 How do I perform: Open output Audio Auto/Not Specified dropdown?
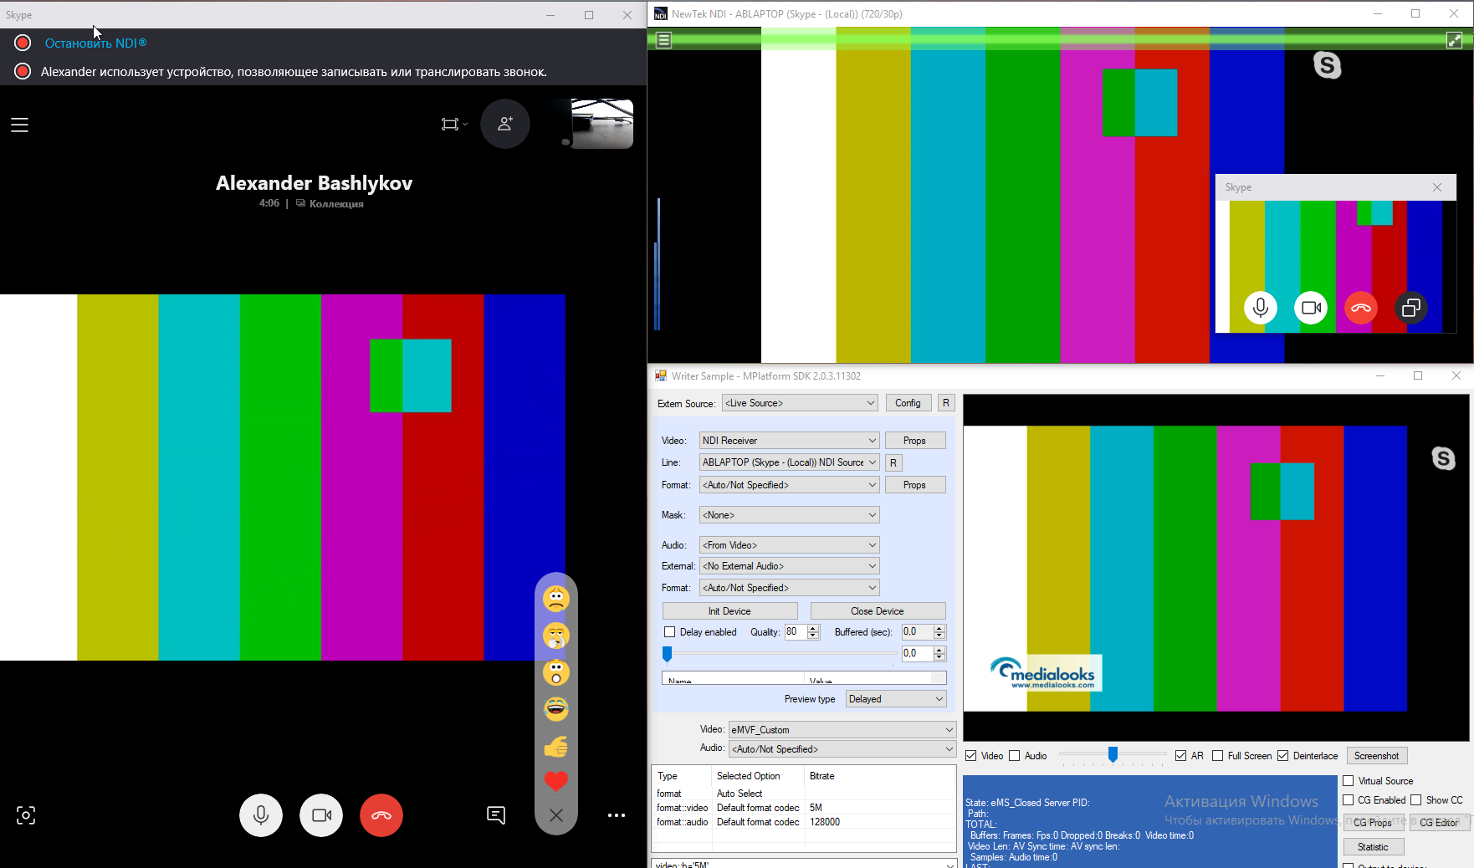click(842, 749)
